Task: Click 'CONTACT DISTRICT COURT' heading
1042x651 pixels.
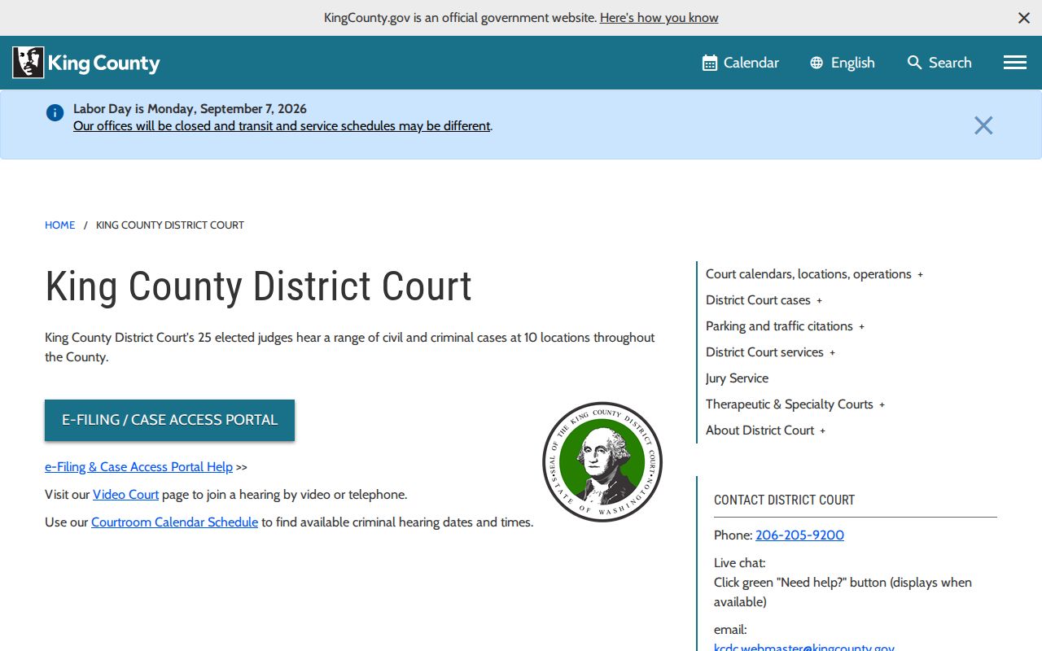Action: [784, 500]
